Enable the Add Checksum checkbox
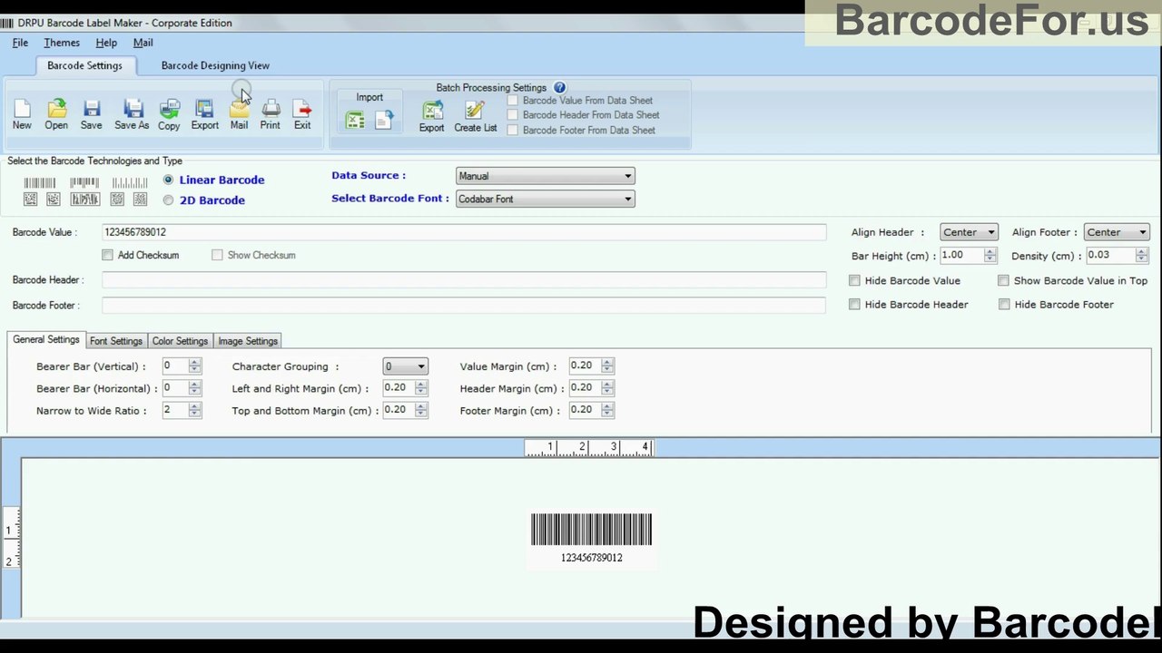 click(x=108, y=255)
